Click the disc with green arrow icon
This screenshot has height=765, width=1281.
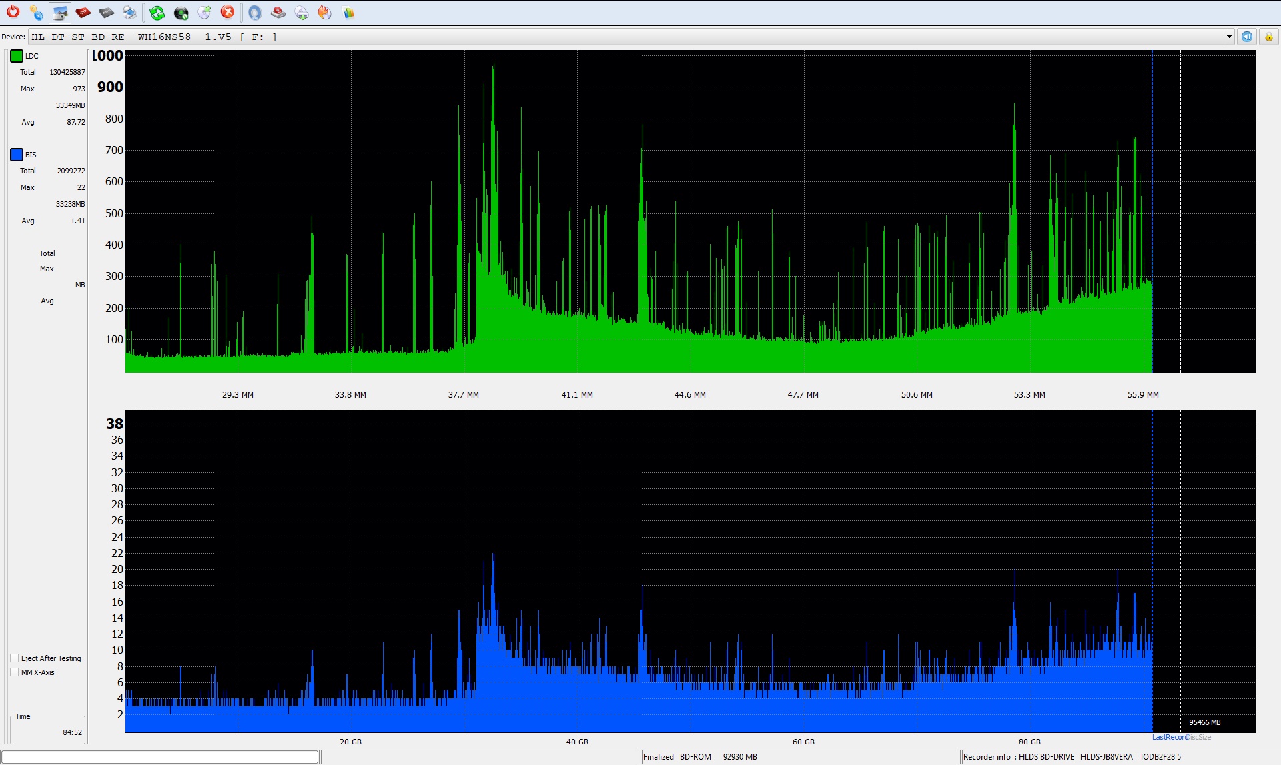pos(204,12)
